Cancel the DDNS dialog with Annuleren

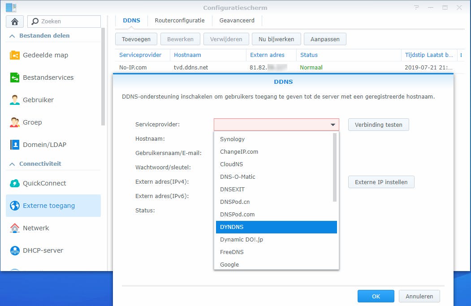coord(419,297)
